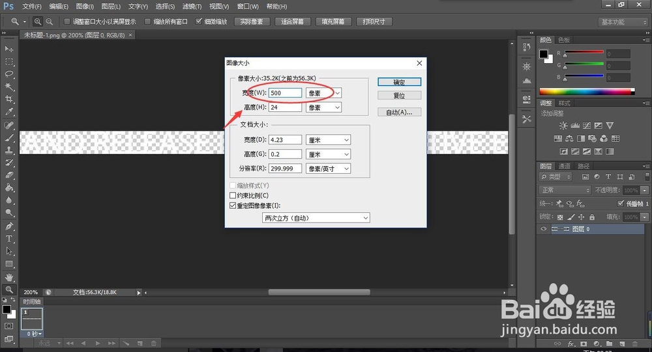Click the 确定 button
This screenshot has height=352, width=652.
coord(399,82)
